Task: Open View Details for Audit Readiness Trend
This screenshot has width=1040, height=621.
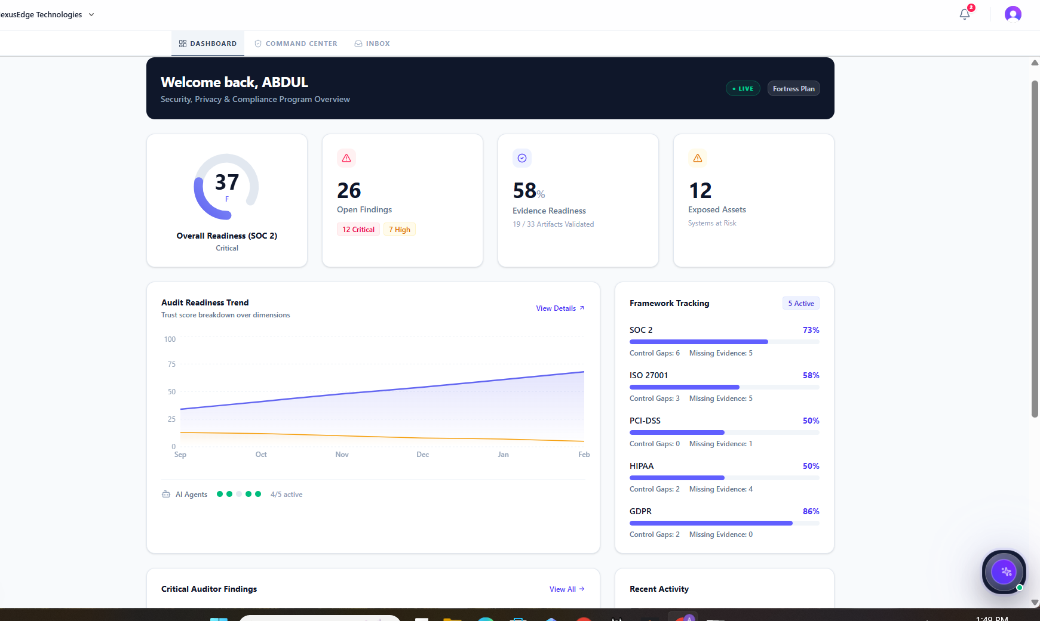Action: pyautogui.click(x=560, y=308)
